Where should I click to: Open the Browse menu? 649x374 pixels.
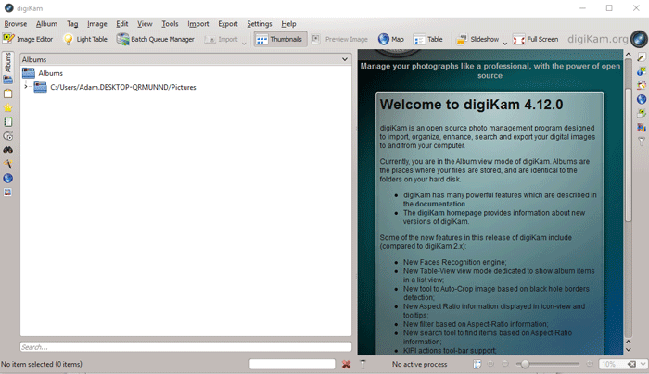coord(16,24)
